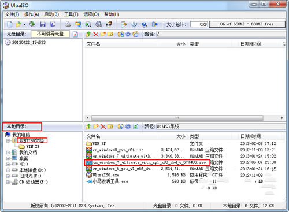
Task: Click the Save floppy disk icon
Action: tap(43, 24)
